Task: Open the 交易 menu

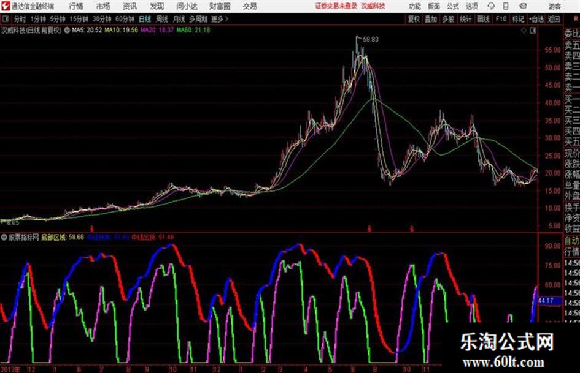Action: tap(250, 6)
